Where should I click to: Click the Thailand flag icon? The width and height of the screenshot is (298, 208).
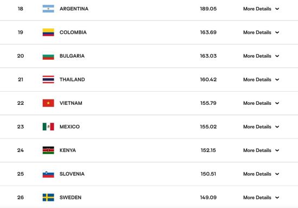coord(48,80)
